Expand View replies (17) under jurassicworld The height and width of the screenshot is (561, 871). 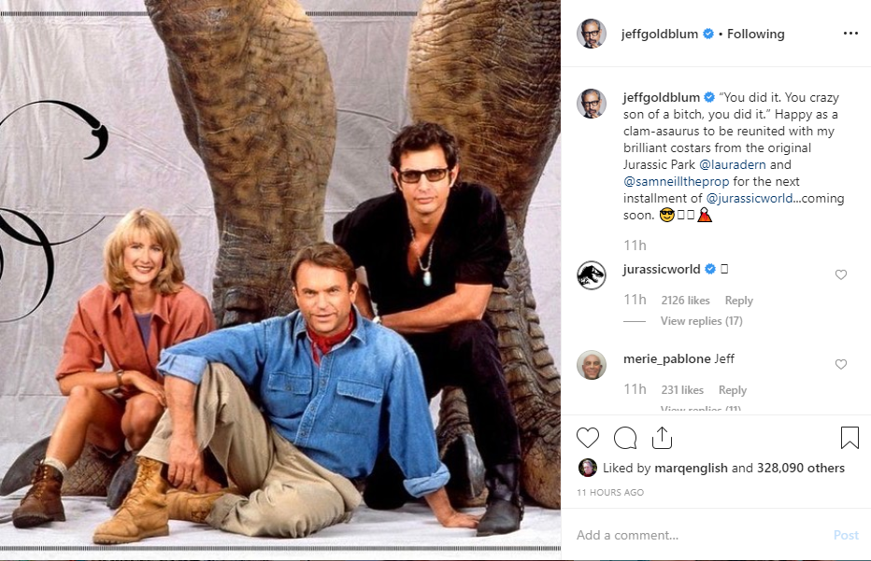pos(701,321)
